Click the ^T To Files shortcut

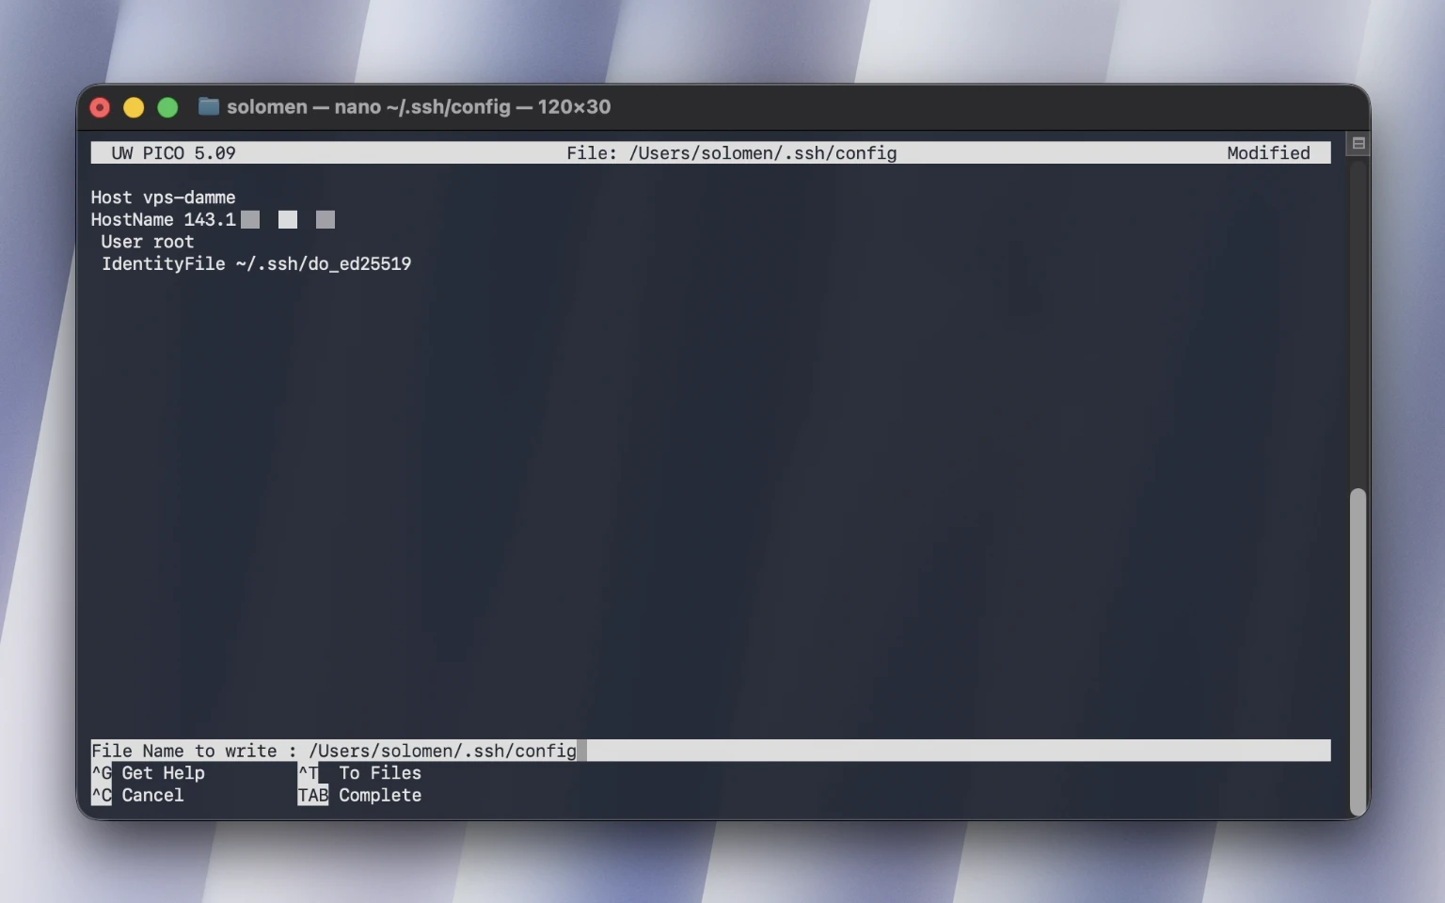[x=359, y=773]
